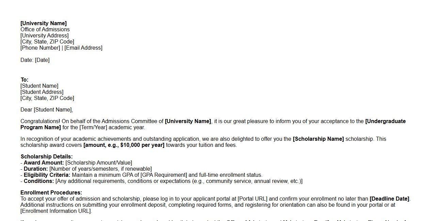Click the word Congratulations!
The width and height of the screenshot is (435, 221).
pyautogui.click(x=40, y=121)
